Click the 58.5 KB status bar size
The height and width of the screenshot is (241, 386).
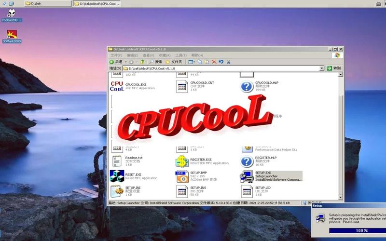[x=284, y=203]
